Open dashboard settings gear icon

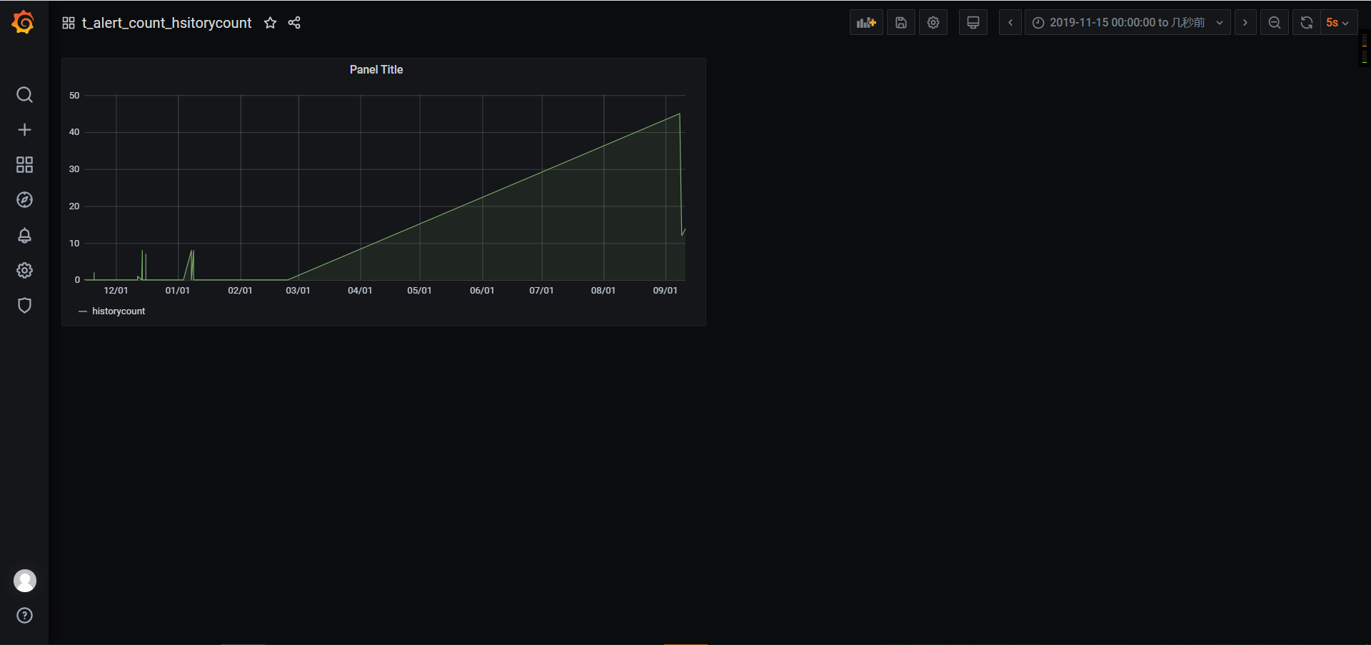[933, 22]
